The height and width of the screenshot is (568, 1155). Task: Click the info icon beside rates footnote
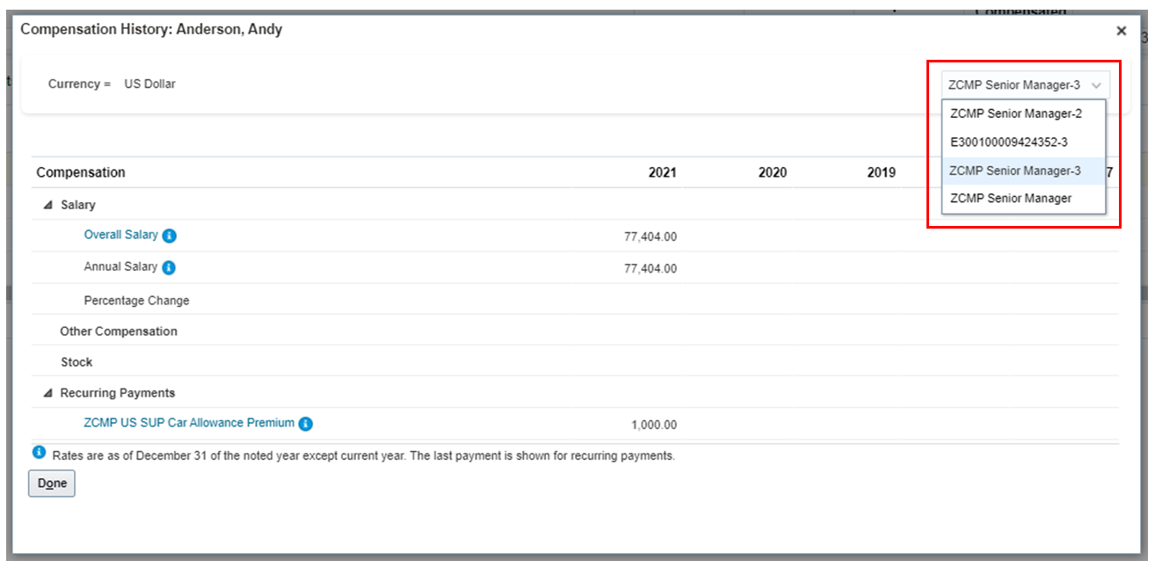[x=39, y=453]
